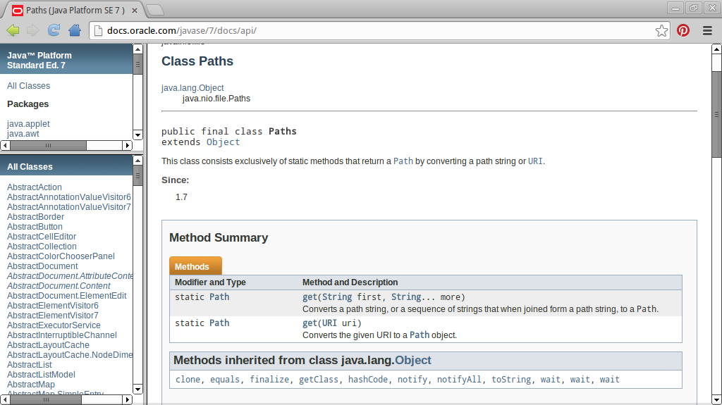The image size is (722, 405).
Task: Click packages frame horizontal scrollbar thumb
Action: pyautogui.click(x=48, y=145)
